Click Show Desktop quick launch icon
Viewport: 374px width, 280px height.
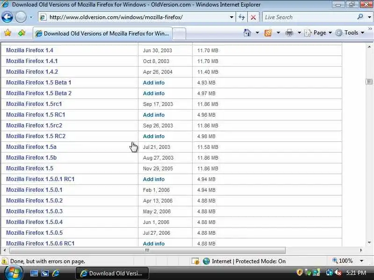coord(34,273)
